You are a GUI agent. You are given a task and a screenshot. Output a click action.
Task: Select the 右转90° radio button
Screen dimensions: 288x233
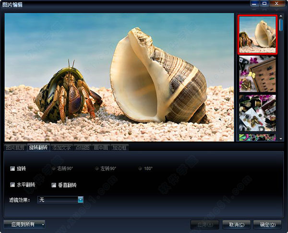point(54,168)
